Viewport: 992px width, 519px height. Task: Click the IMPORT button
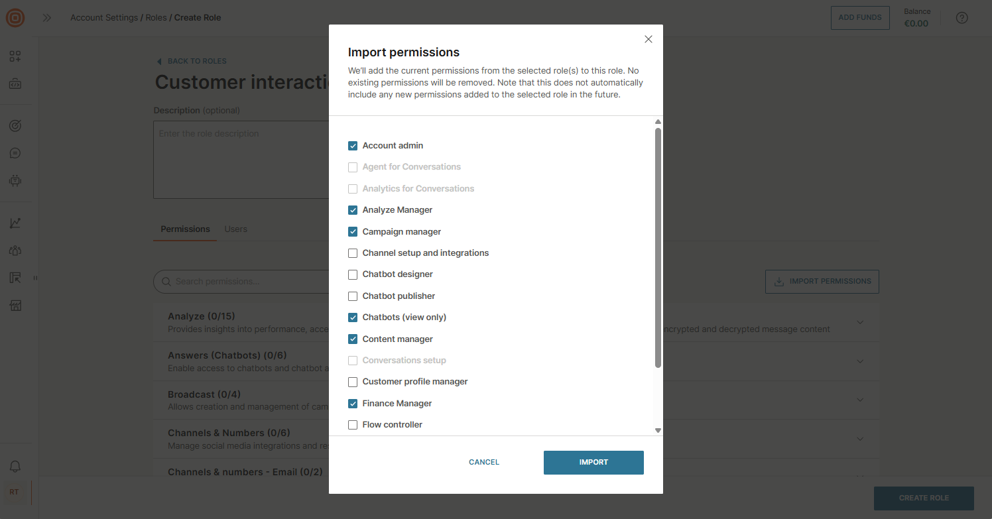[593, 462]
